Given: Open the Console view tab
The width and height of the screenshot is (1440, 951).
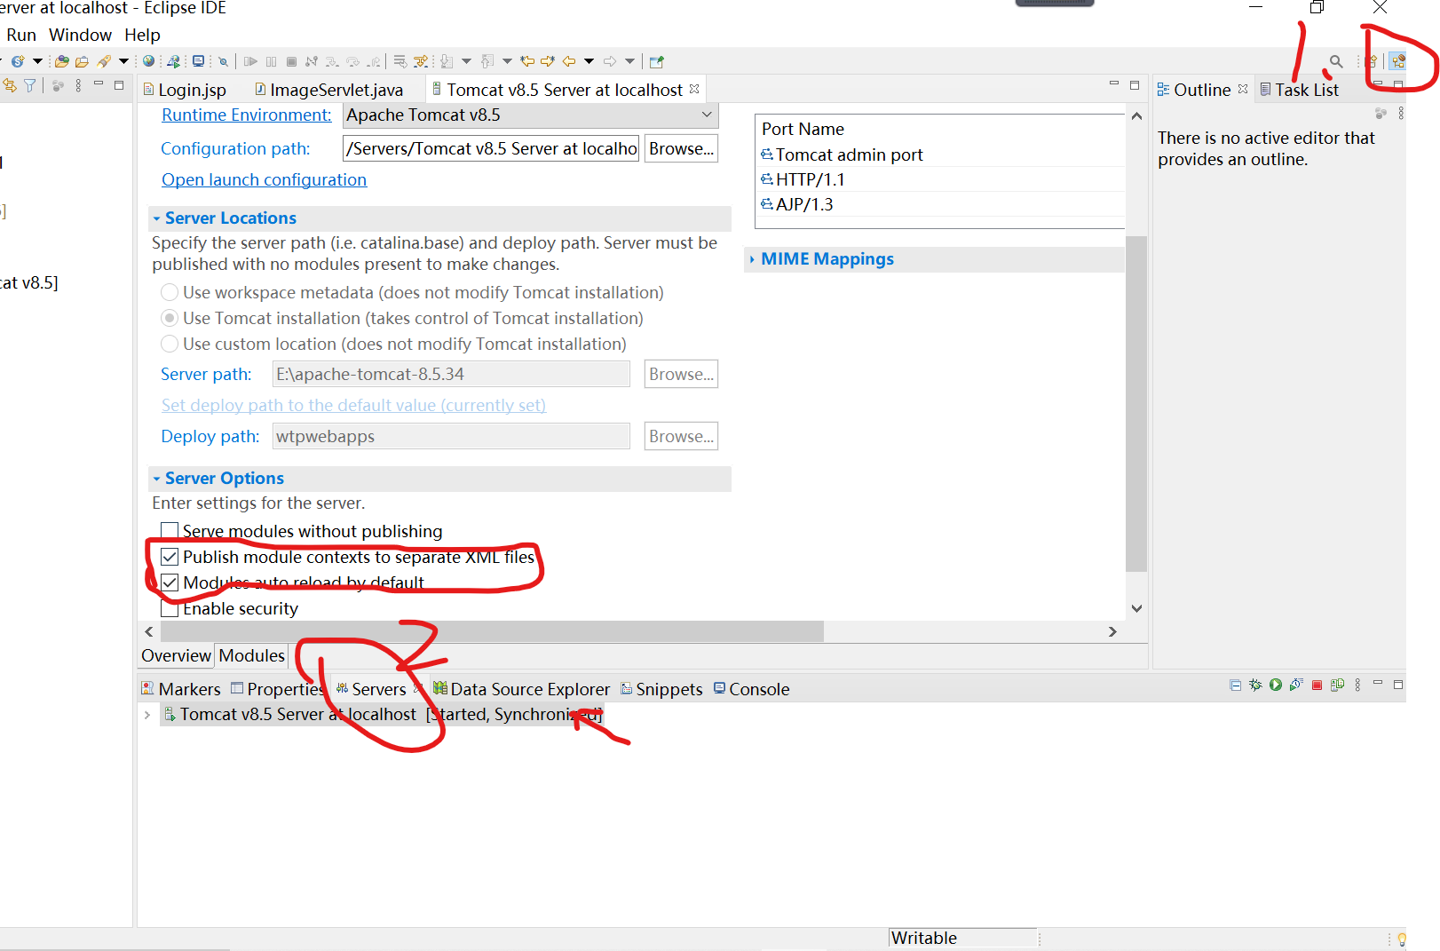Looking at the screenshot, I should 751,689.
